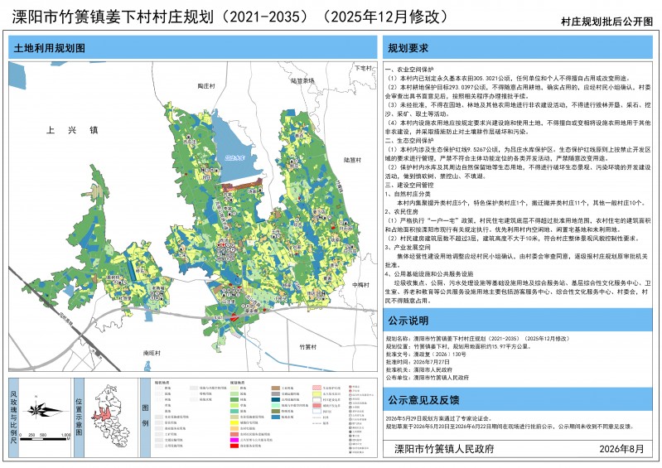Click the first facility symbol in the legend's icon column
The height and width of the screenshot is (468, 662).
coord(350,387)
